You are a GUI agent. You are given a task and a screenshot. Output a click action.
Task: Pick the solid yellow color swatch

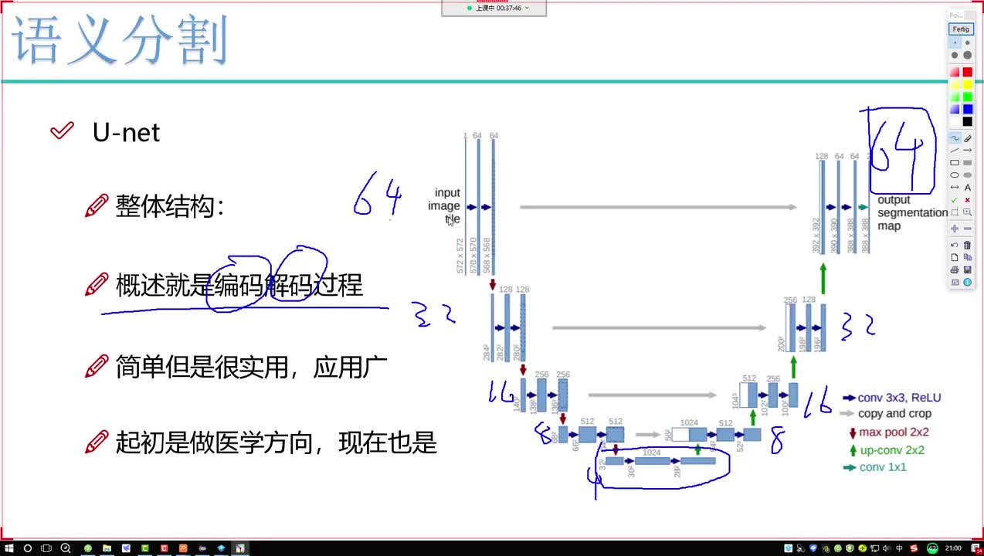[967, 84]
